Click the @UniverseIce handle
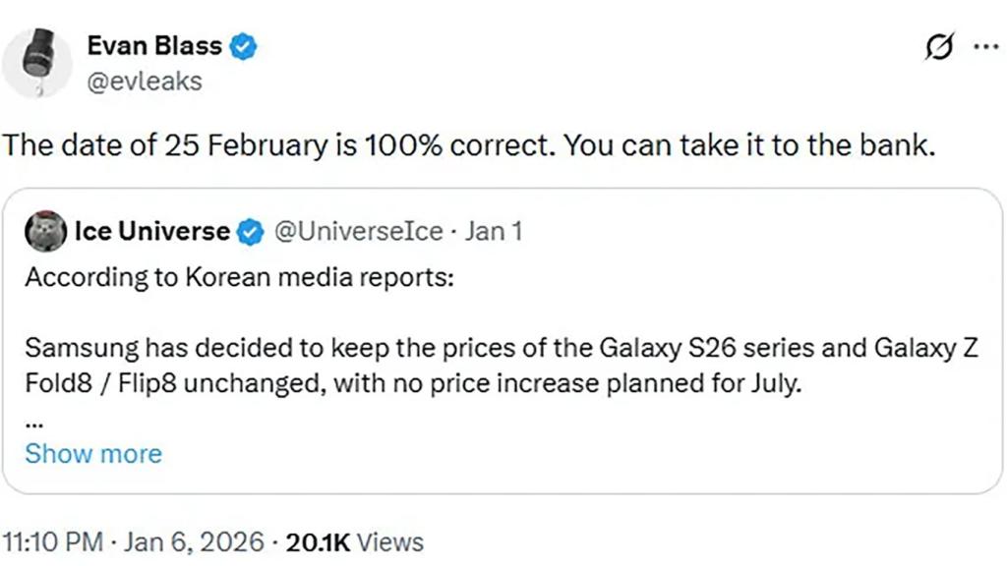Viewport: 1007px width, 566px height. (x=358, y=233)
